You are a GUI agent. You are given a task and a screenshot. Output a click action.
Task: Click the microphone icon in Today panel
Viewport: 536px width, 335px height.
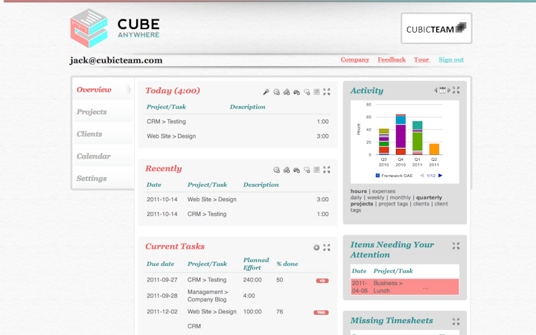coord(266,92)
